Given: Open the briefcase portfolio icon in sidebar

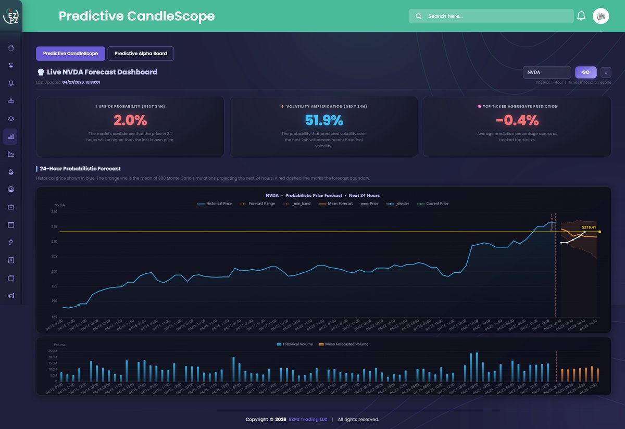Looking at the screenshot, I should coord(11,207).
